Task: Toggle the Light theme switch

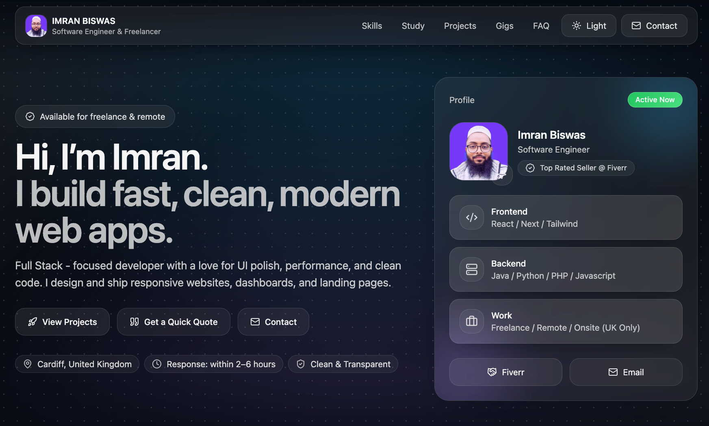Action: point(588,26)
